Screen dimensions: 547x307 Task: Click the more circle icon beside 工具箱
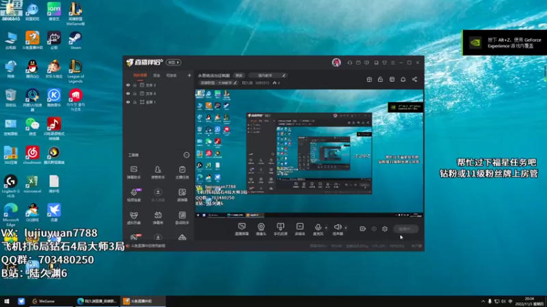[x=186, y=155]
